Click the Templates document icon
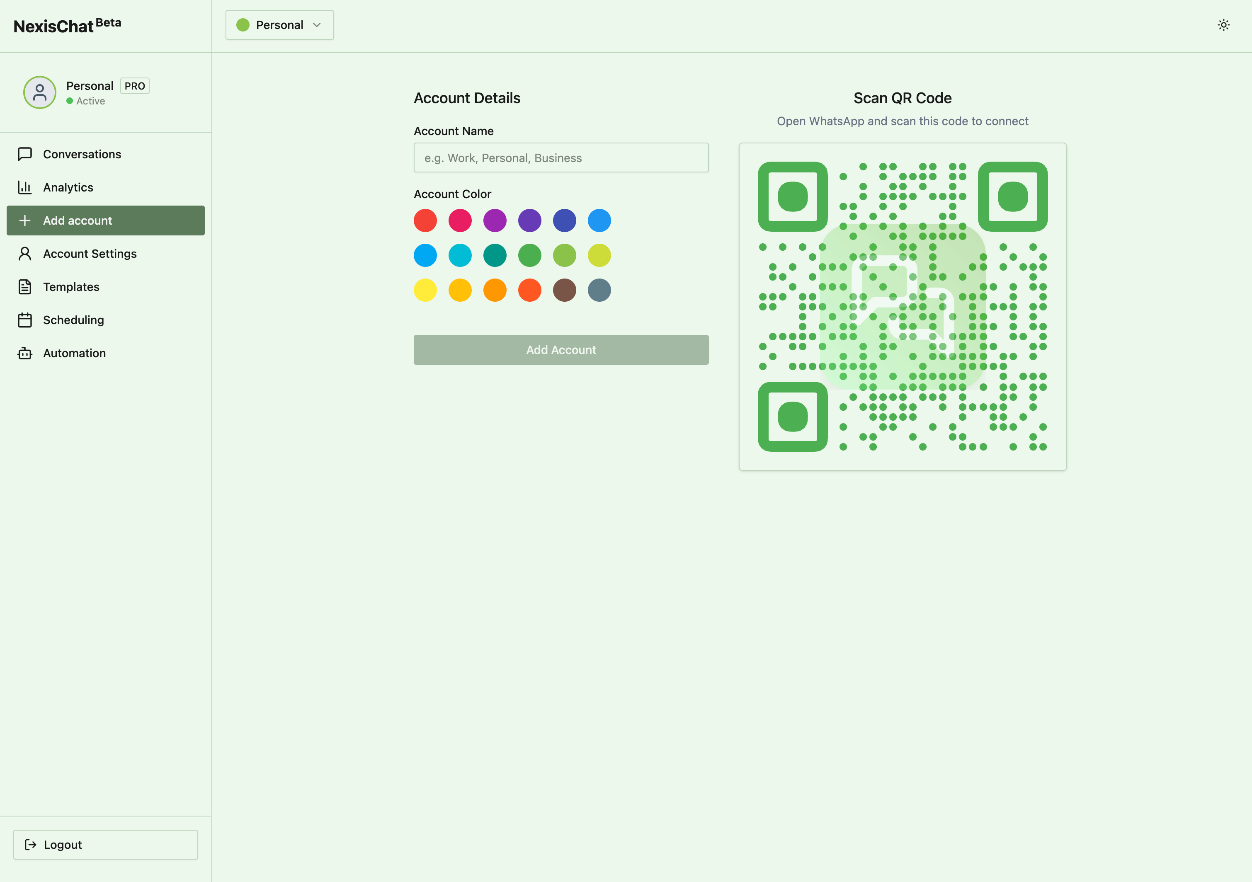 24,287
